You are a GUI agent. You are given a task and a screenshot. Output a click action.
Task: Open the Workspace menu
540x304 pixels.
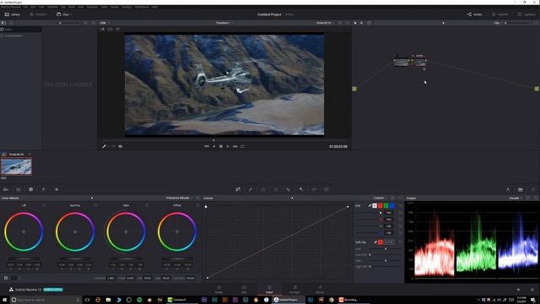pos(142,7)
